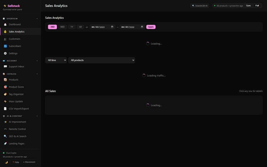Viewport: 267px width, 167px height.
Task: Click the end date input field
Action: click(x=132, y=27)
